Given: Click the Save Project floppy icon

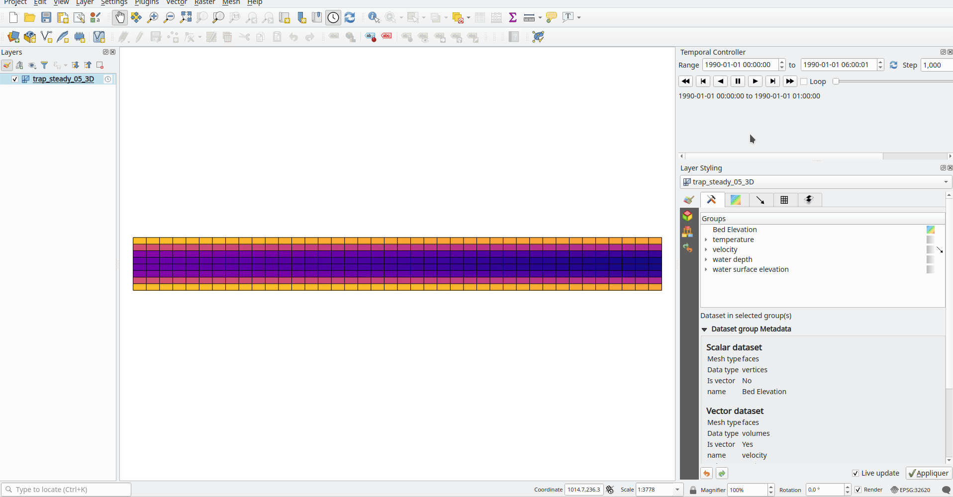Looking at the screenshot, I should (46, 18).
